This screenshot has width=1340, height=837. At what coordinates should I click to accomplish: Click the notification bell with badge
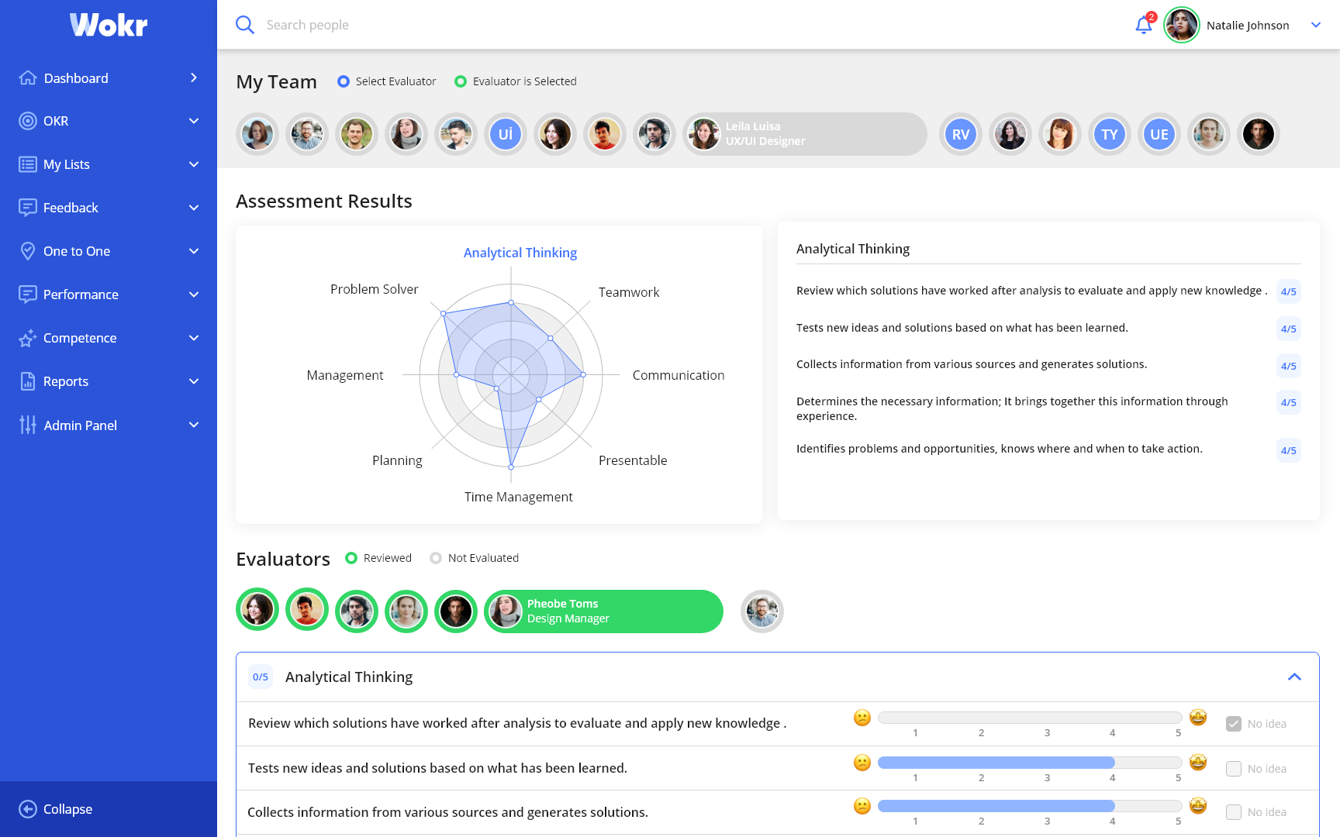[1143, 25]
